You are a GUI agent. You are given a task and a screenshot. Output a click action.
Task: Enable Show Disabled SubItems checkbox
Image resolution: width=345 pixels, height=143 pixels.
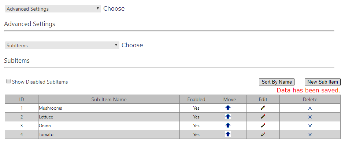coord(8,81)
